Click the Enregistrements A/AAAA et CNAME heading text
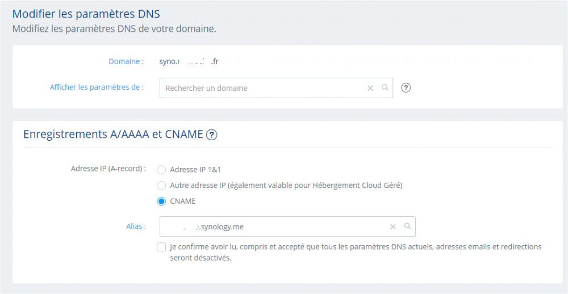This screenshot has width=568, height=294. (x=113, y=135)
